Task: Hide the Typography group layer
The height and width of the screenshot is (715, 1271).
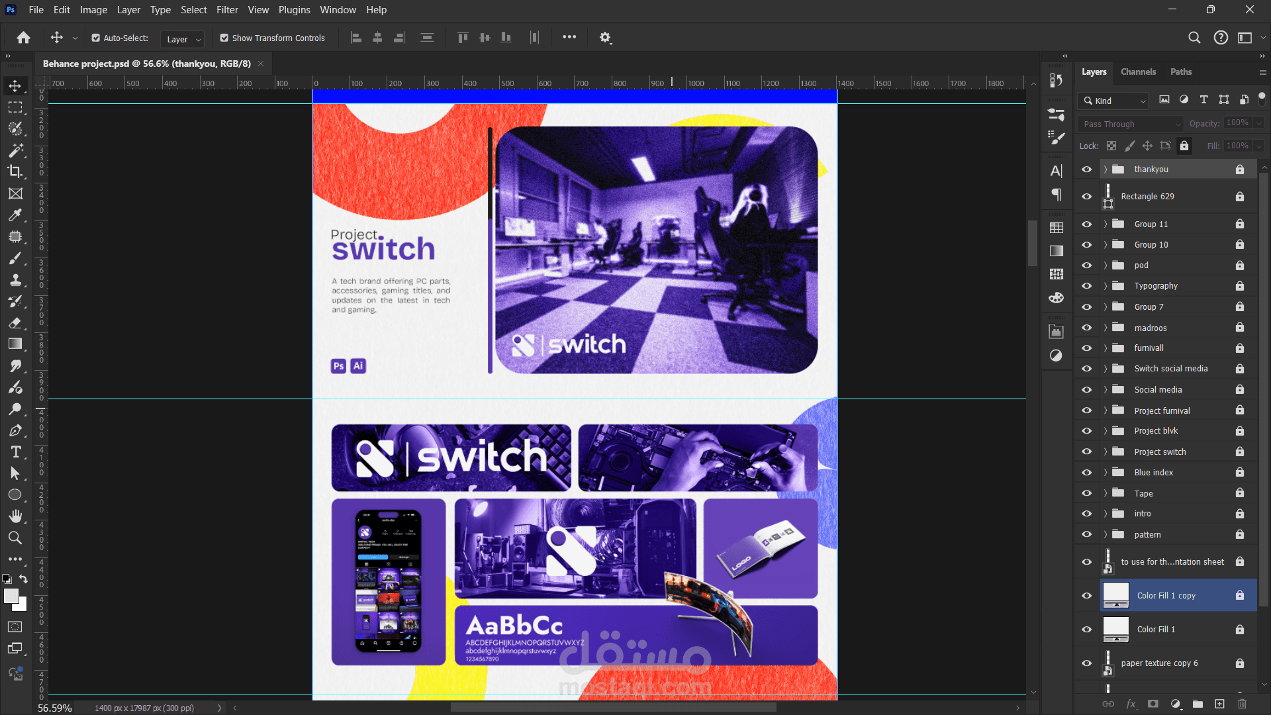Action: pyautogui.click(x=1086, y=286)
